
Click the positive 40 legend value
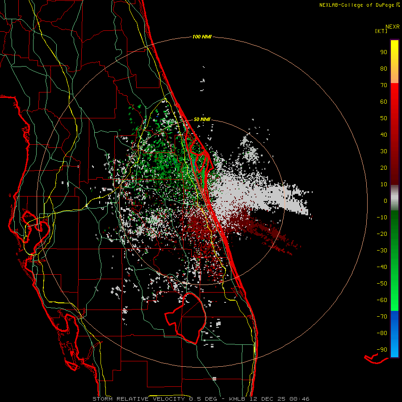384,134
